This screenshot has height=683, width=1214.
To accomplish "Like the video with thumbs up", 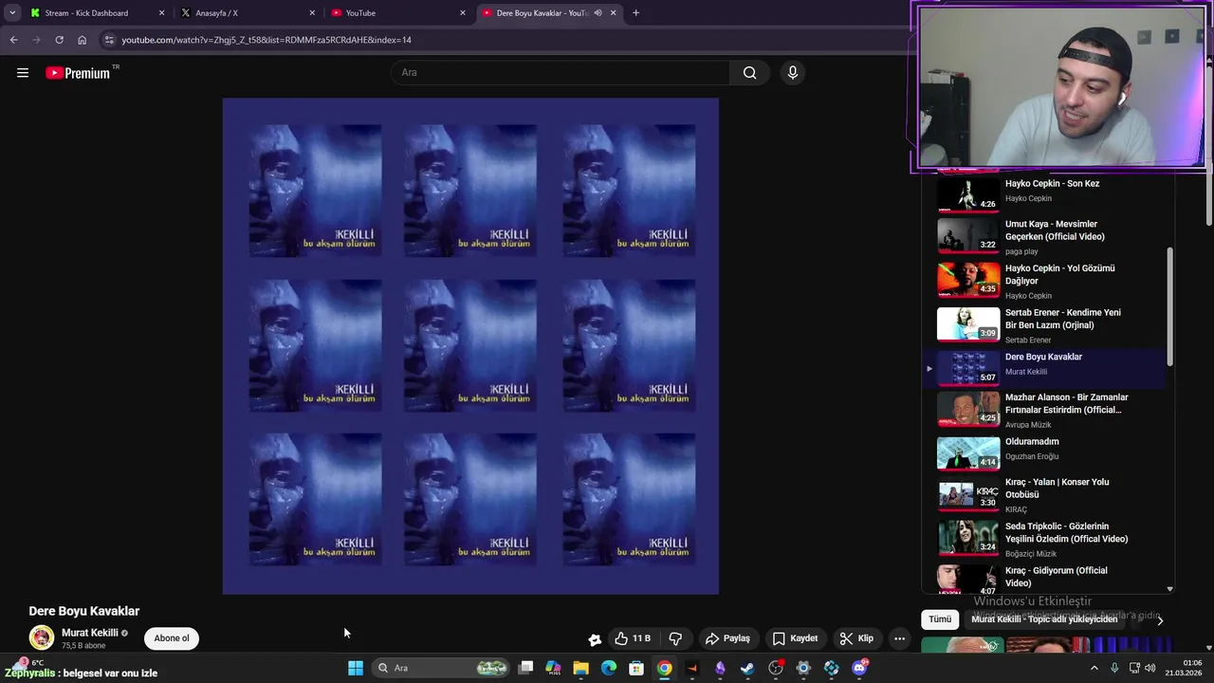I will (x=633, y=638).
